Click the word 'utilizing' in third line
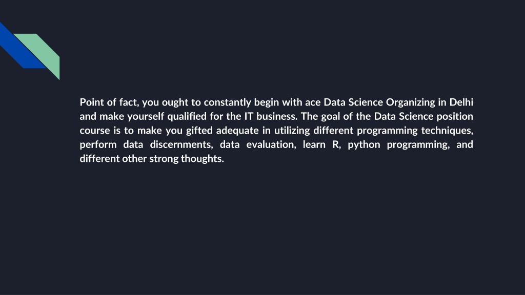525x295 pixels. click(x=292, y=131)
